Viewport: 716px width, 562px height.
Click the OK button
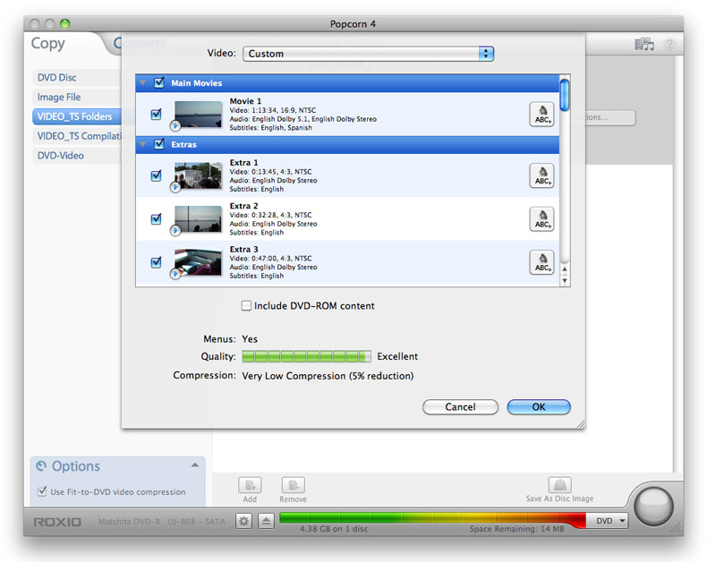[x=538, y=407]
